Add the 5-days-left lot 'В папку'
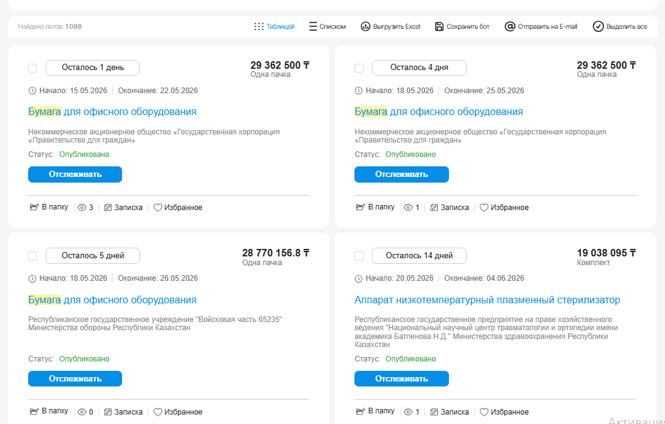The width and height of the screenshot is (665, 424). [49, 411]
